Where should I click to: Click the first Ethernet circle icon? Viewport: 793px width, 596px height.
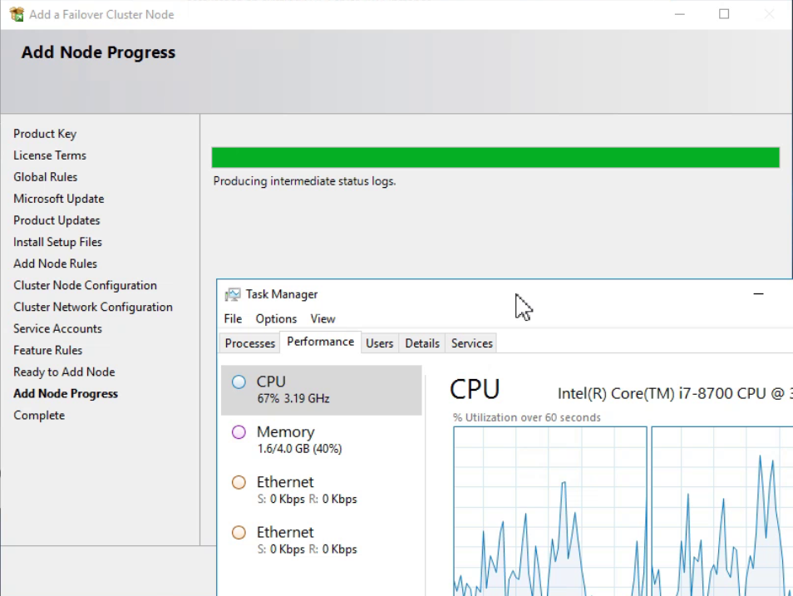239,482
